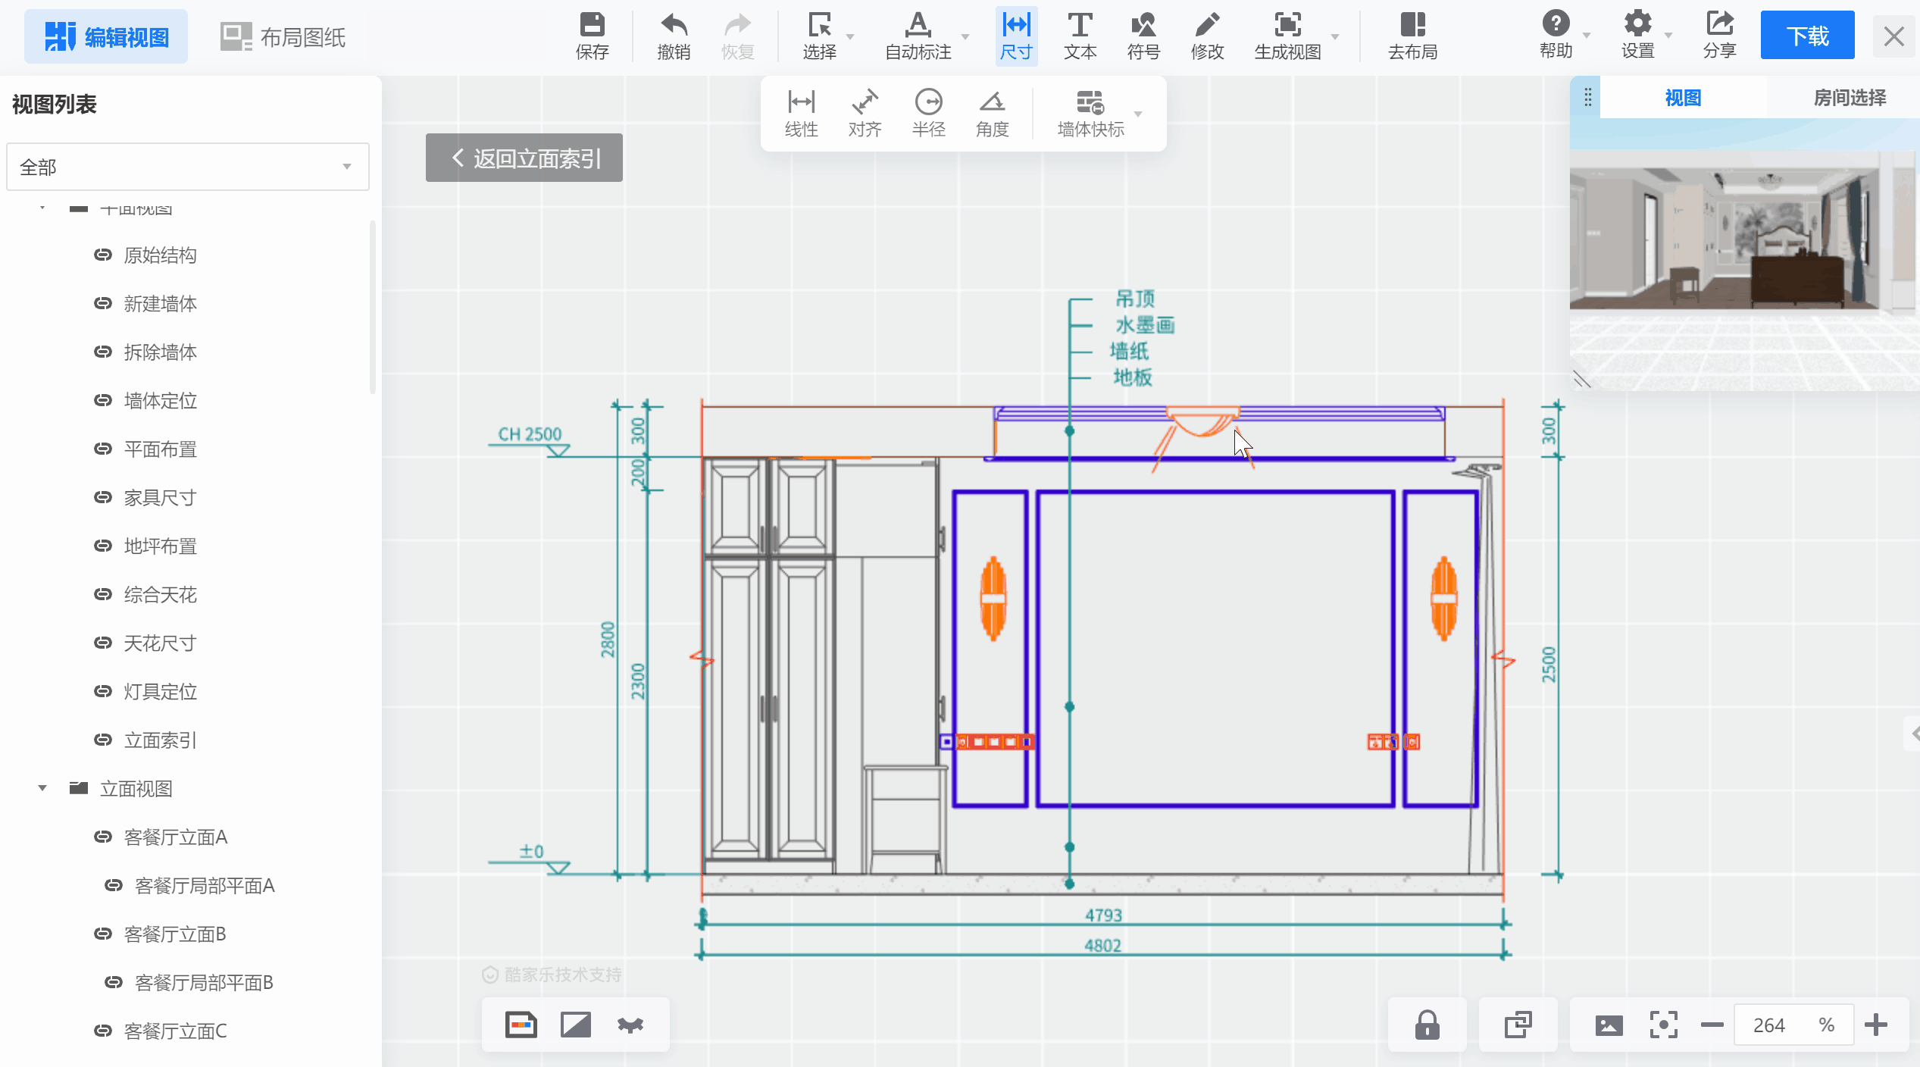Switch to the 房间选择 tab
This screenshot has height=1067, width=1920.
[1849, 98]
